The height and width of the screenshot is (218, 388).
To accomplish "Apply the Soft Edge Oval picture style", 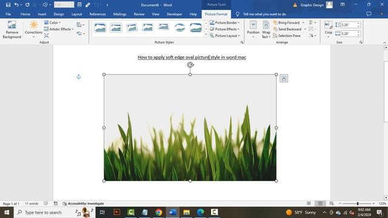I will tap(179, 27).
